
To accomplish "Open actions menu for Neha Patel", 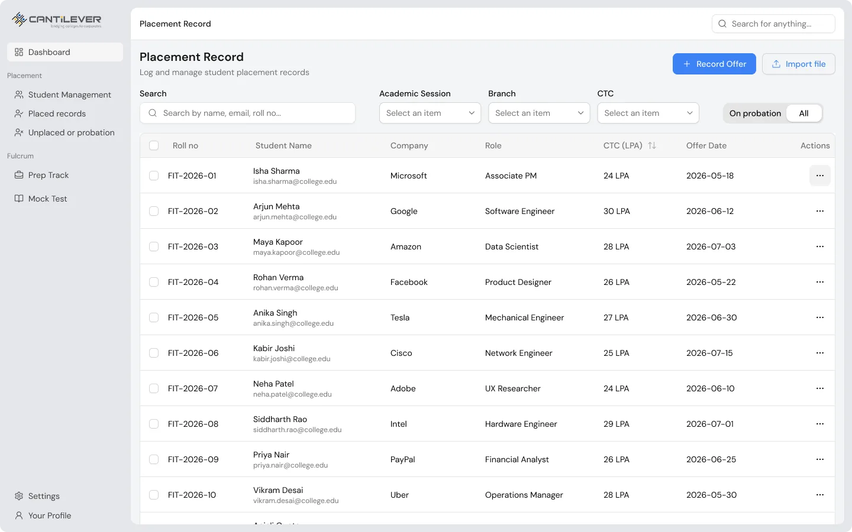I will [x=820, y=388].
